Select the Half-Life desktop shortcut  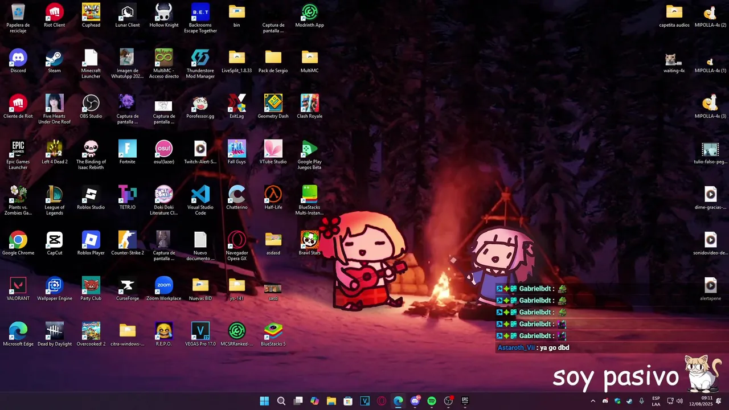coord(273,198)
